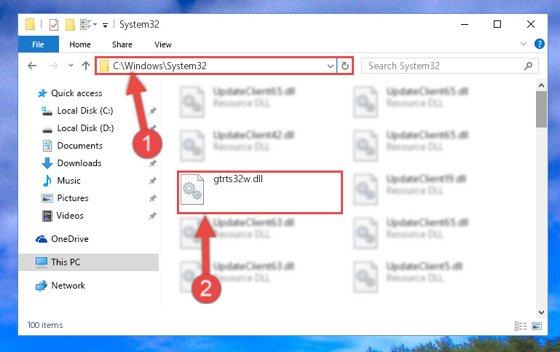Open recent locations dropdown arrow
Viewport: 560px width, 352px height.
pos(71,66)
